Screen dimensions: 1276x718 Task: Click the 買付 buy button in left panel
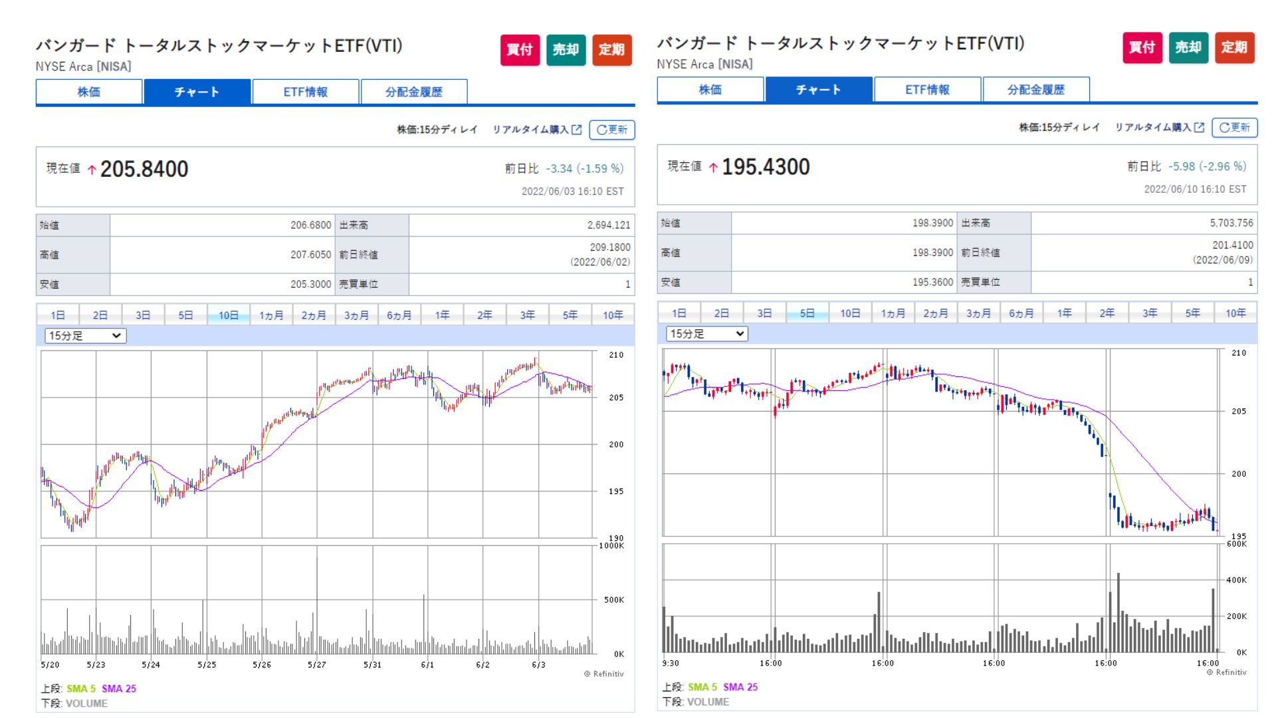coord(520,50)
